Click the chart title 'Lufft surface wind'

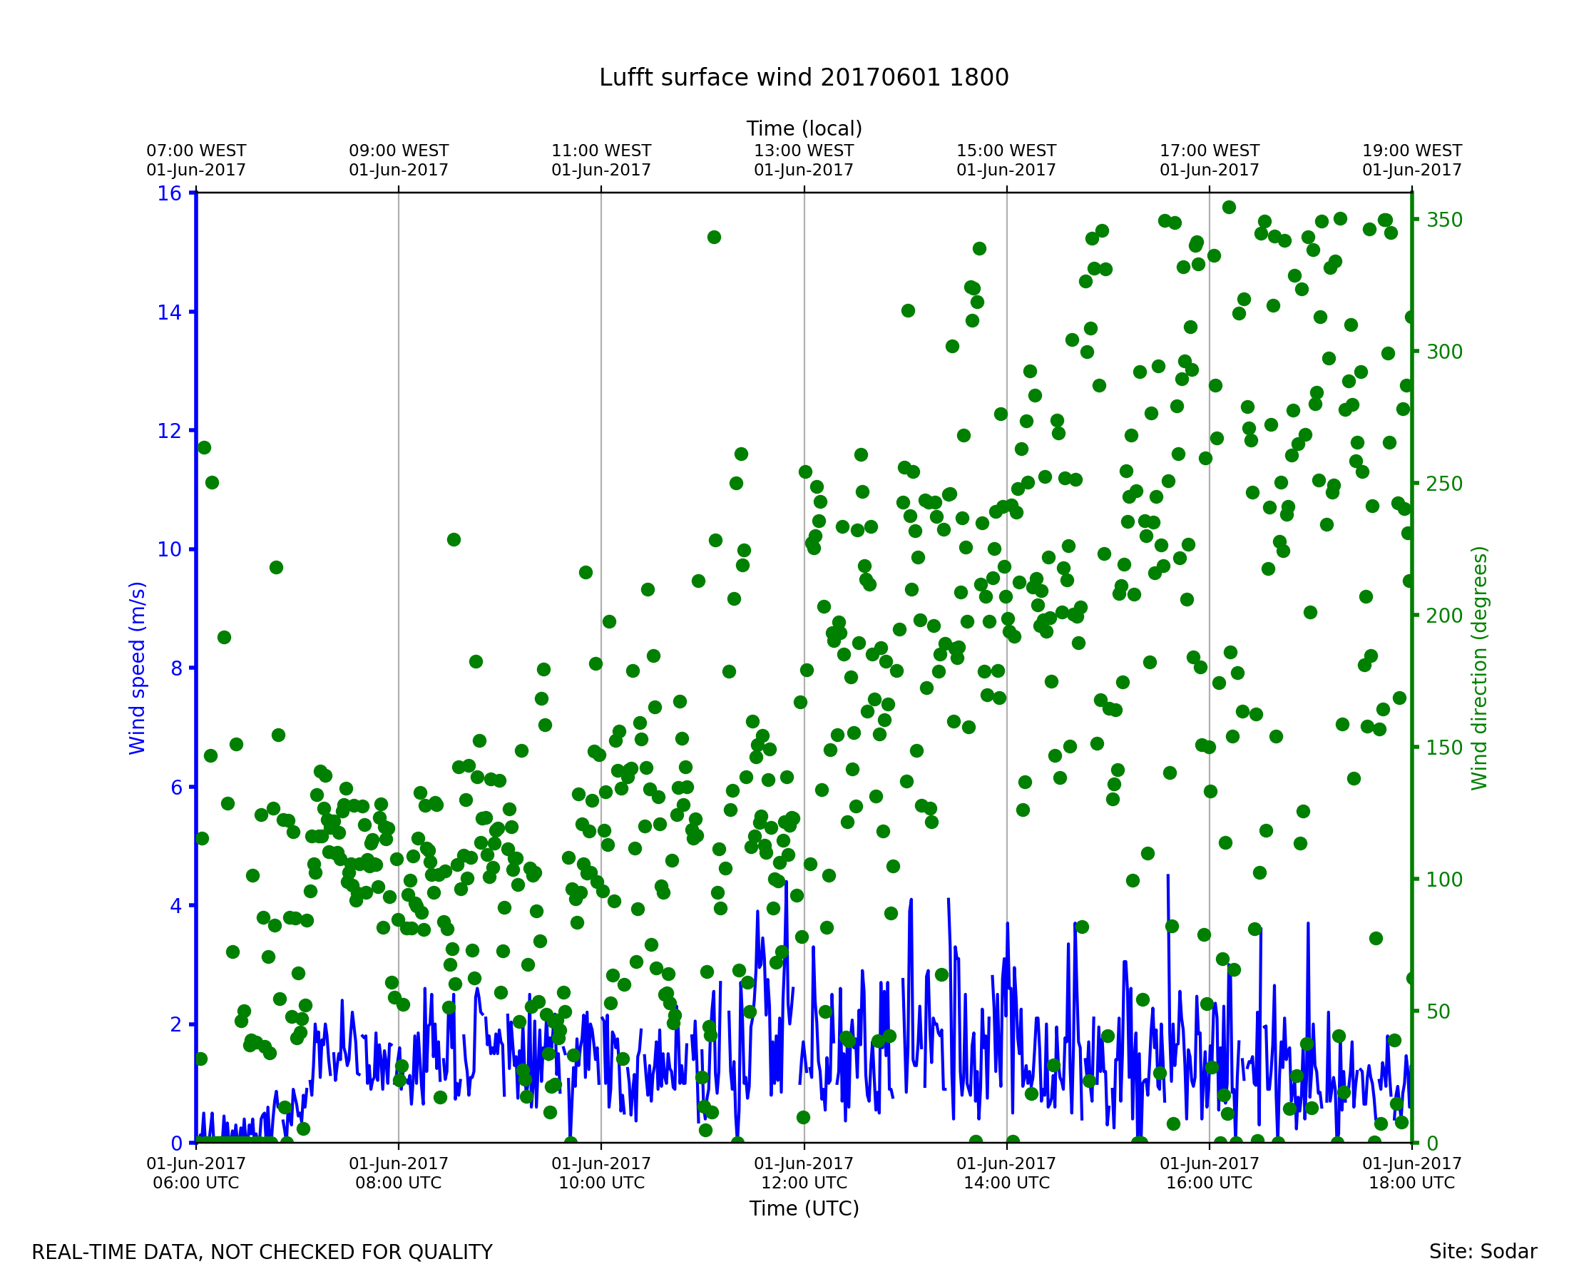803,78
